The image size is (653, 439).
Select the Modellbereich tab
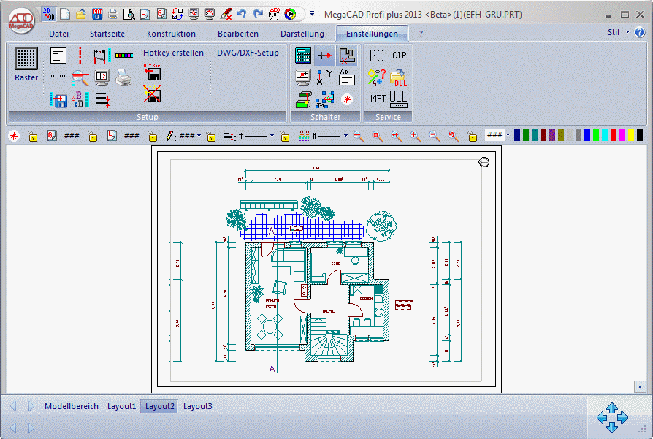[72, 406]
